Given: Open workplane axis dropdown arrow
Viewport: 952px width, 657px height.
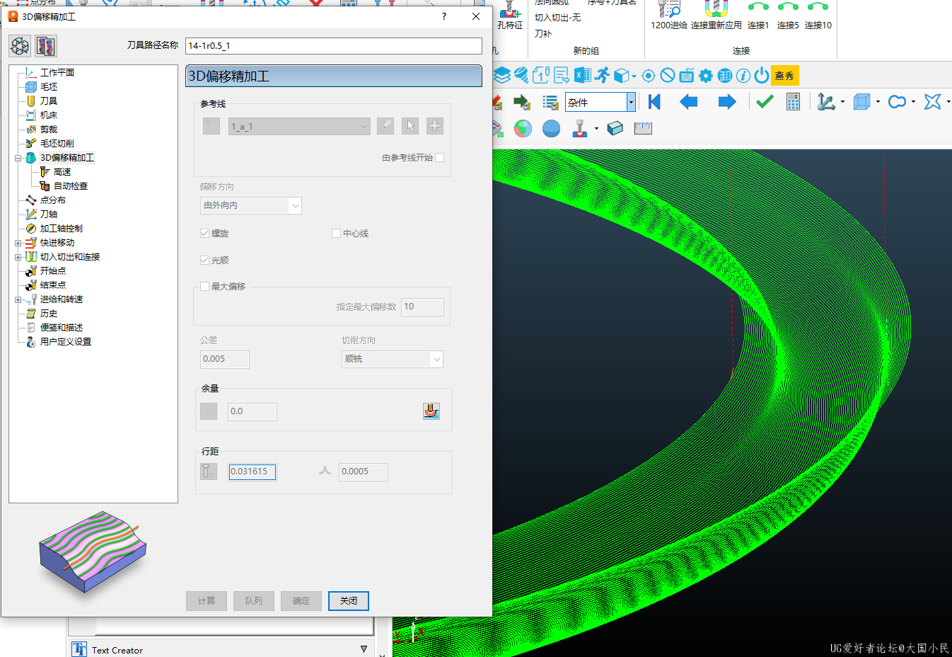Looking at the screenshot, I should (842, 102).
